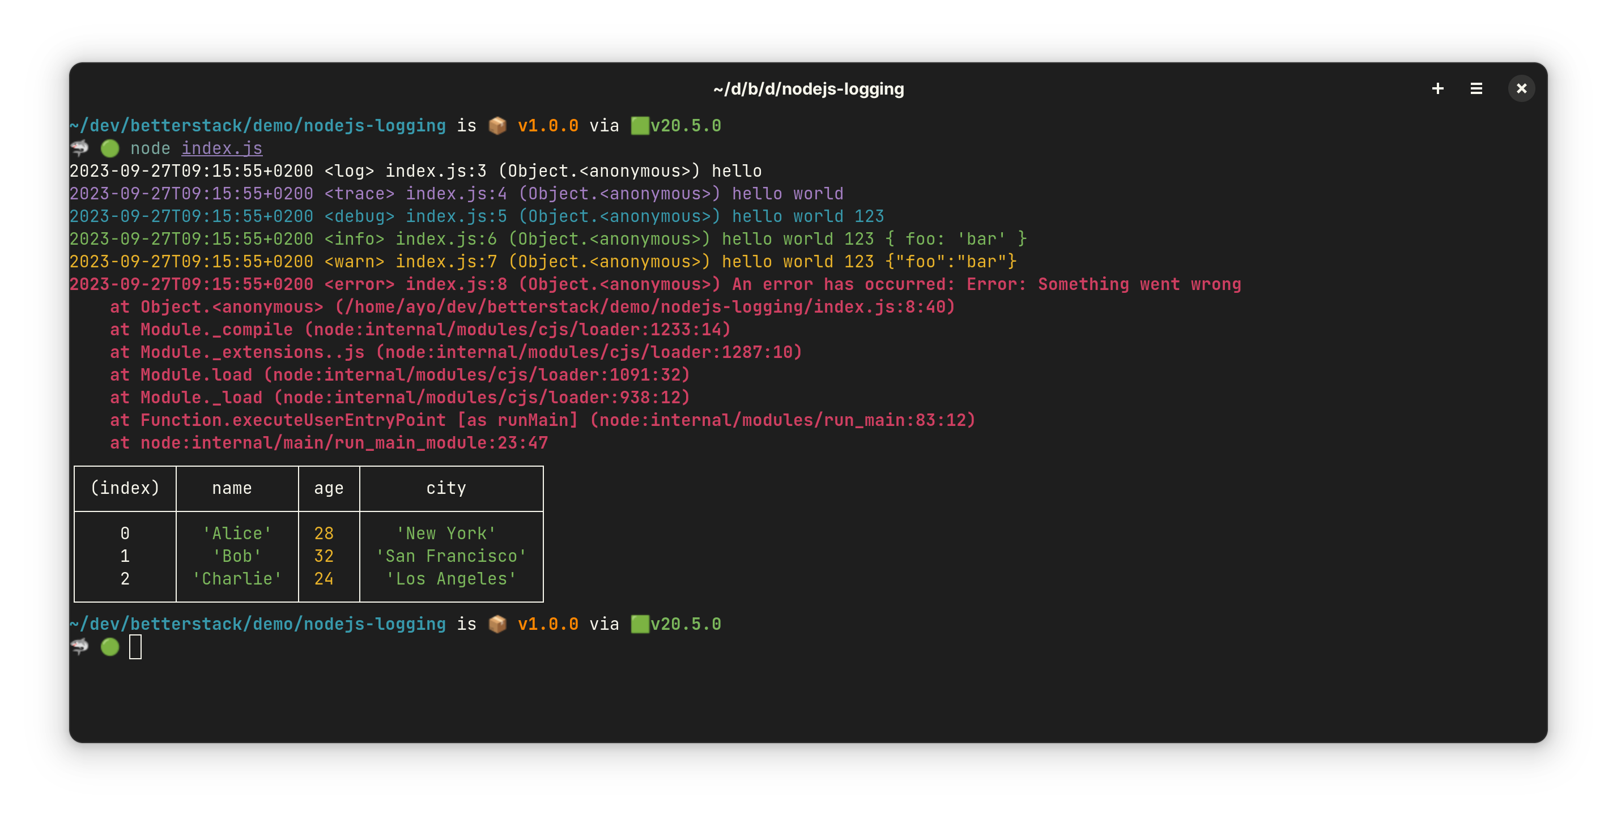Click the 'San Francisco' city cell
This screenshot has height=819, width=1617.
tap(452, 556)
